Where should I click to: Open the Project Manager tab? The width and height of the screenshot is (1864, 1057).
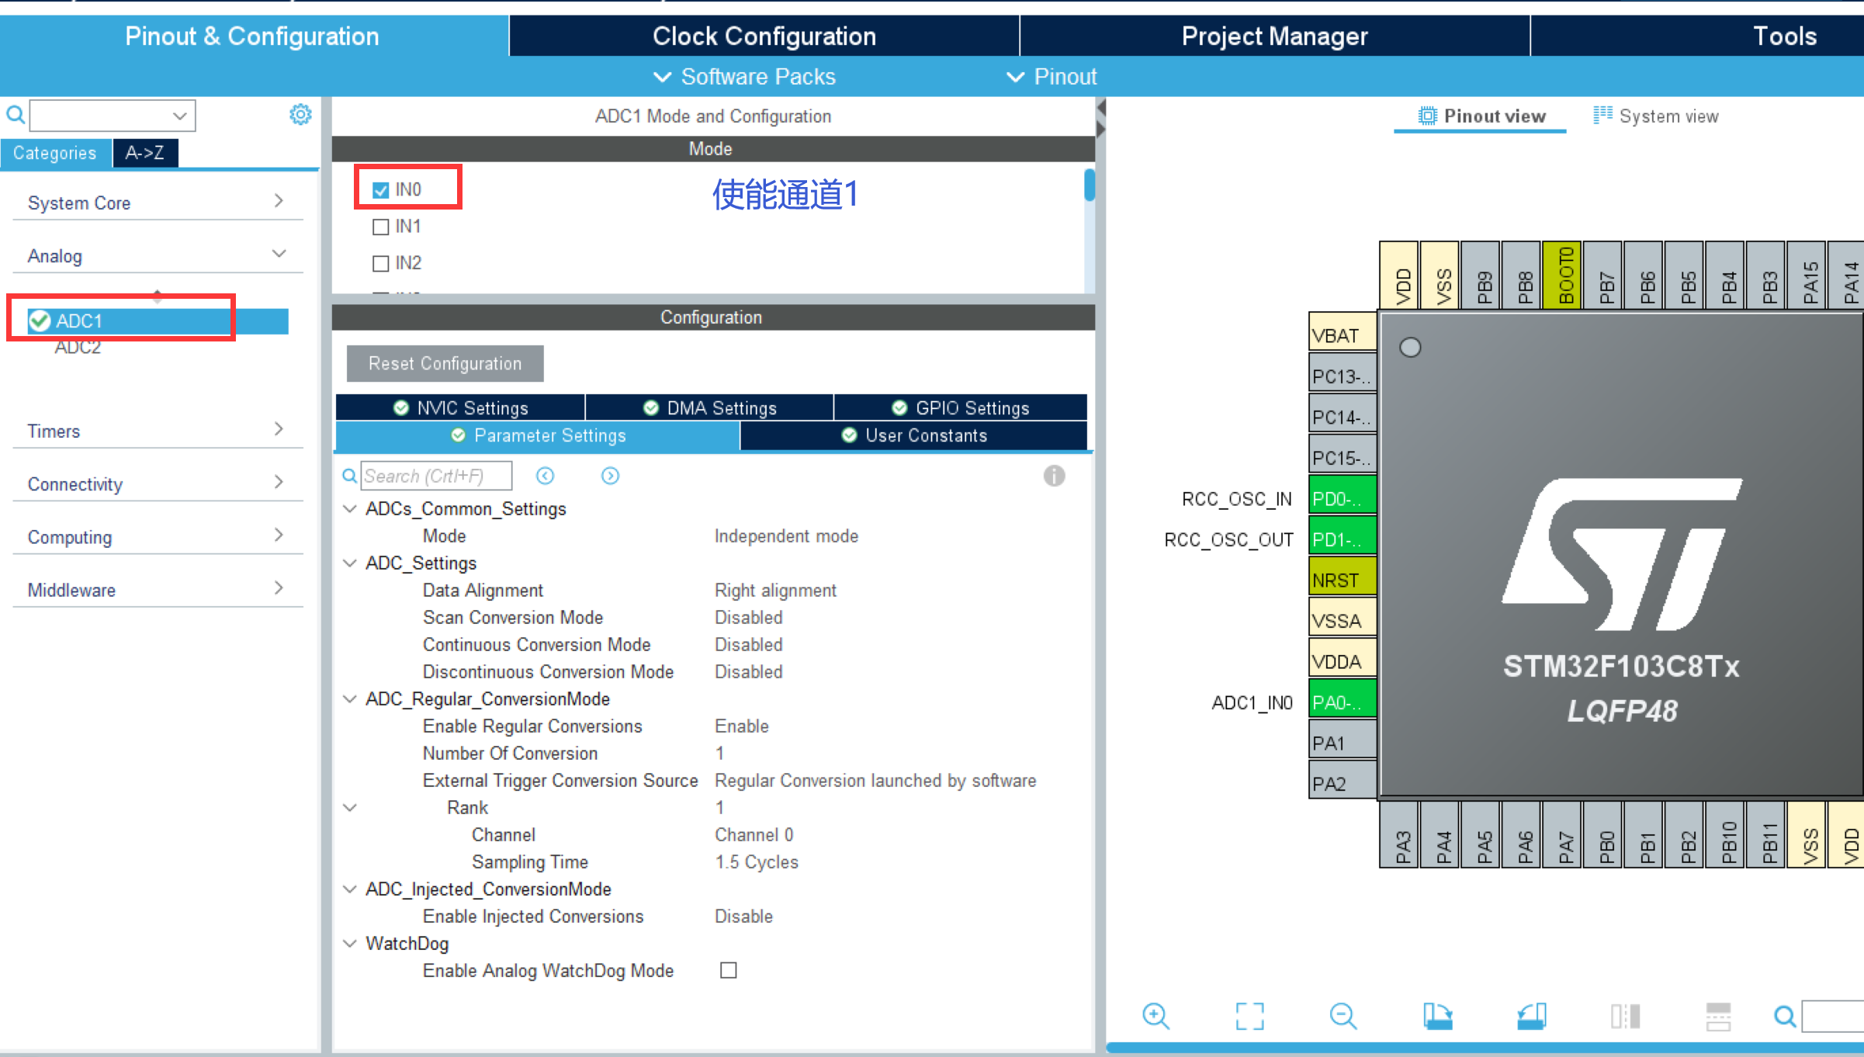(1274, 35)
